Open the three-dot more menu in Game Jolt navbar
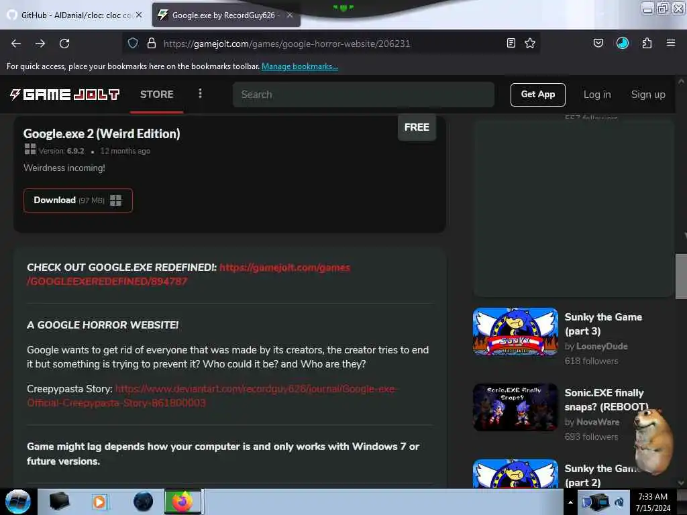 click(200, 94)
